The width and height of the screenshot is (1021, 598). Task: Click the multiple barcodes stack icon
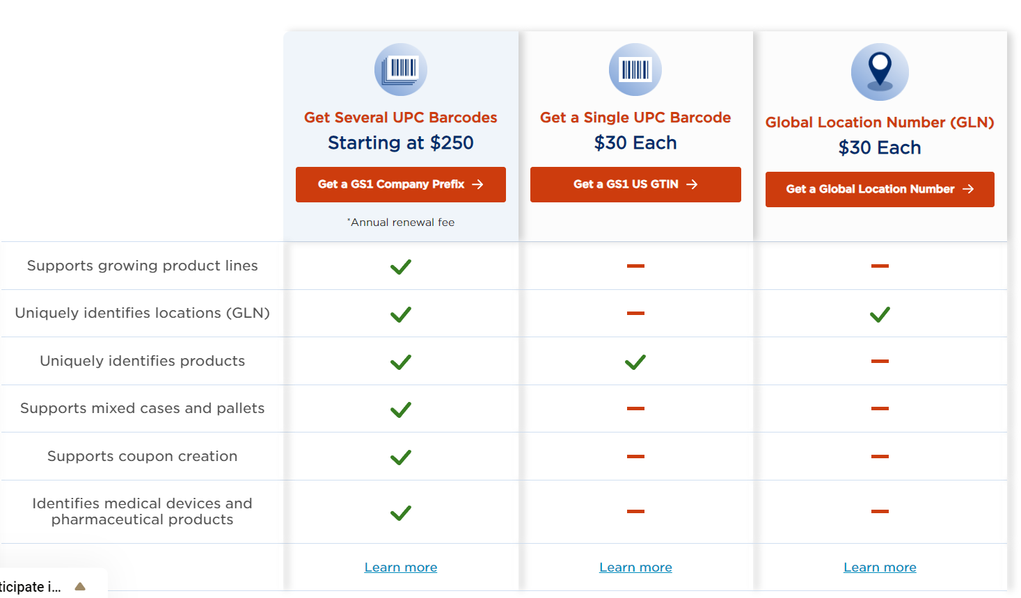pyautogui.click(x=401, y=70)
